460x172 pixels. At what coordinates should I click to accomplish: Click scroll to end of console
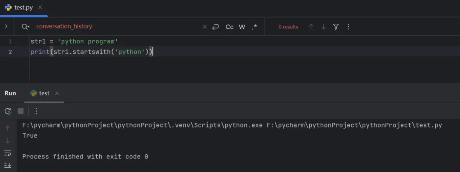8,165
